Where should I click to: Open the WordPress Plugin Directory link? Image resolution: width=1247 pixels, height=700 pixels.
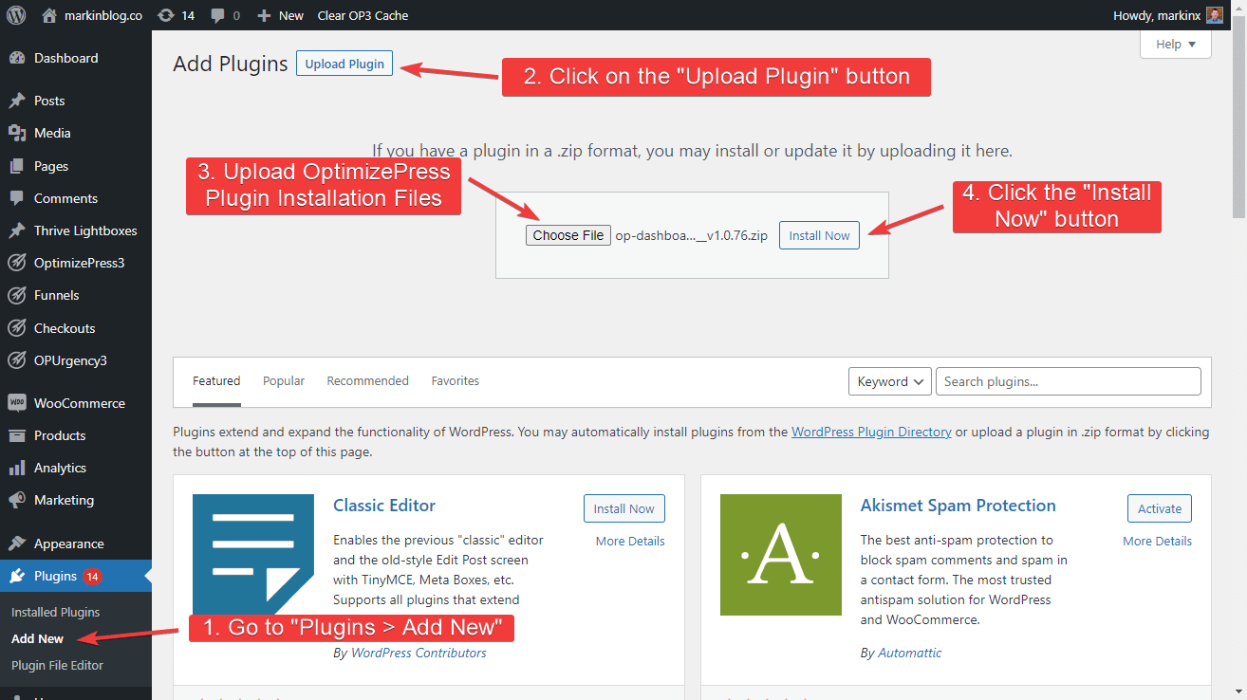(x=870, y=432)
